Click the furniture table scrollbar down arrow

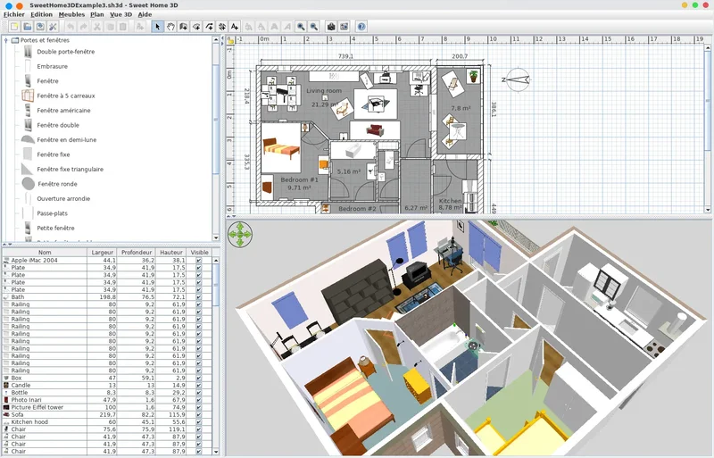216,452
